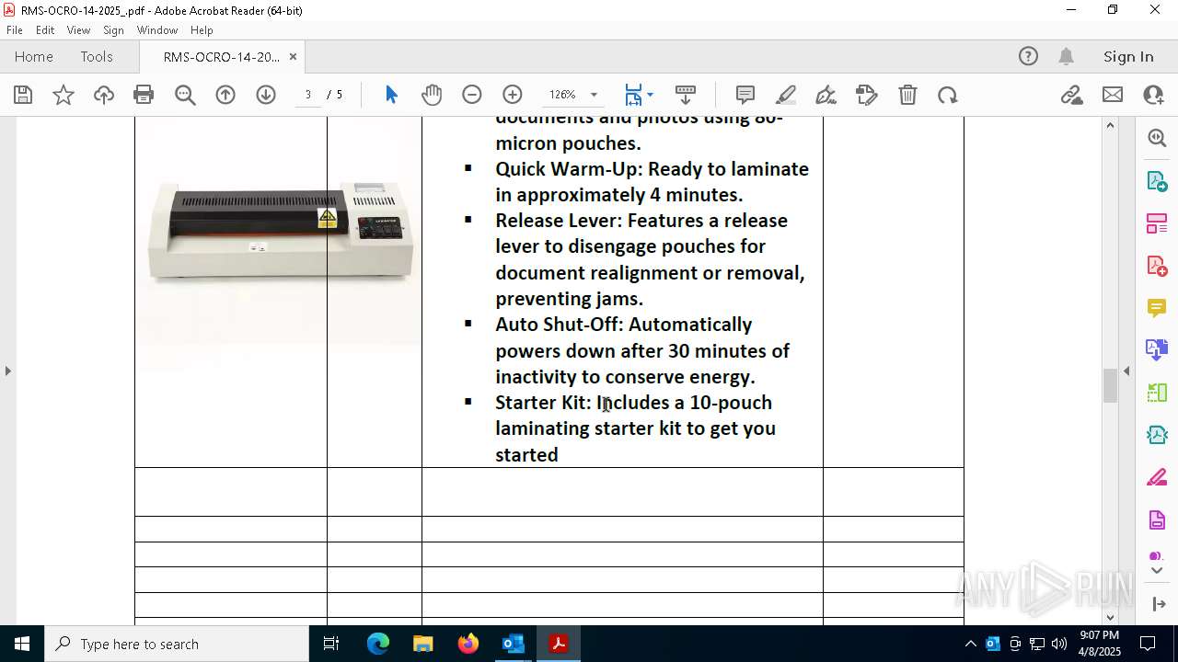The height and width of the screenshot is (662, 1178).
Task: Add a sticky note comment
Action: point(745,95)
